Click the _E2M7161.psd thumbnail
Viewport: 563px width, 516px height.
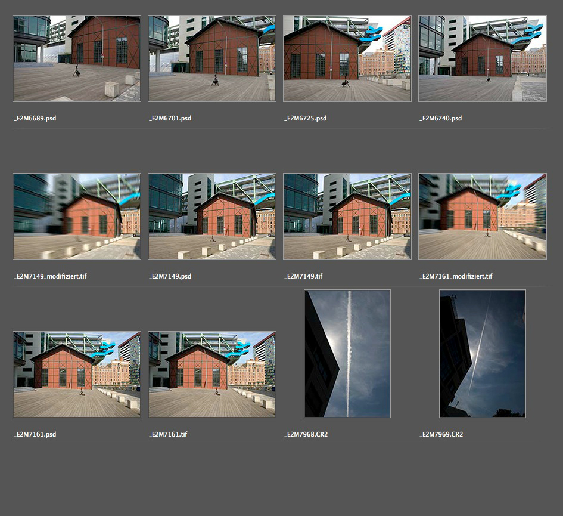(x=77, y=375)
